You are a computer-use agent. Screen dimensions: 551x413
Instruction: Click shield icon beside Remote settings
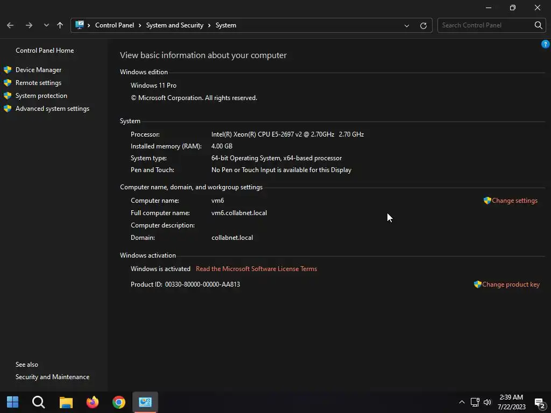8,83
